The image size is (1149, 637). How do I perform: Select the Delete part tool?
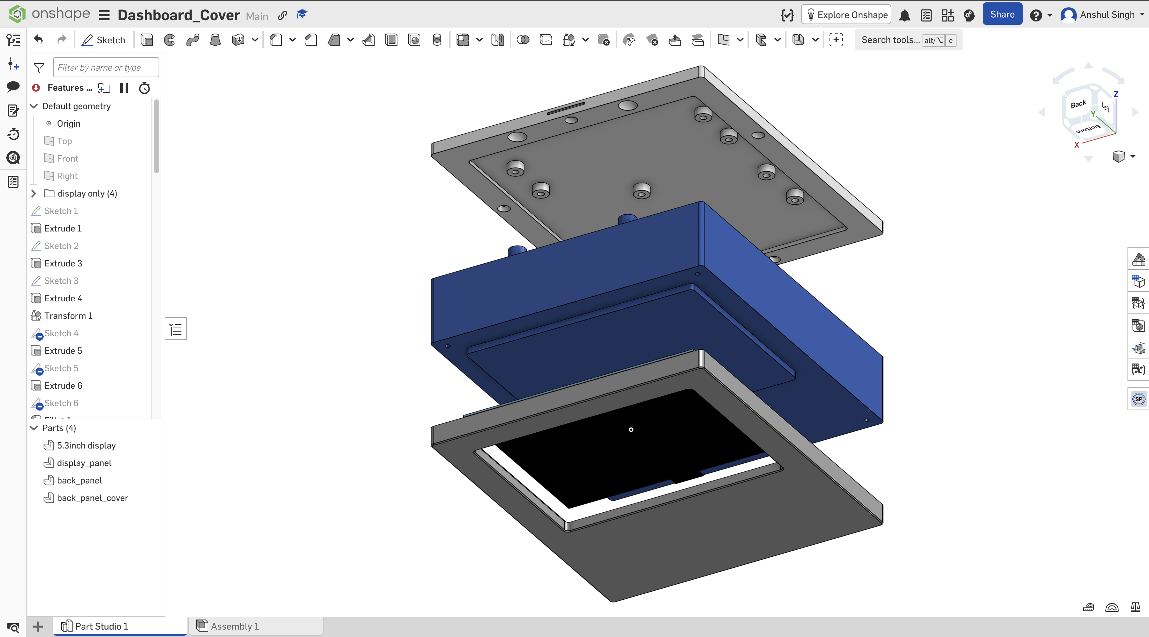click(x=604, y=40)
